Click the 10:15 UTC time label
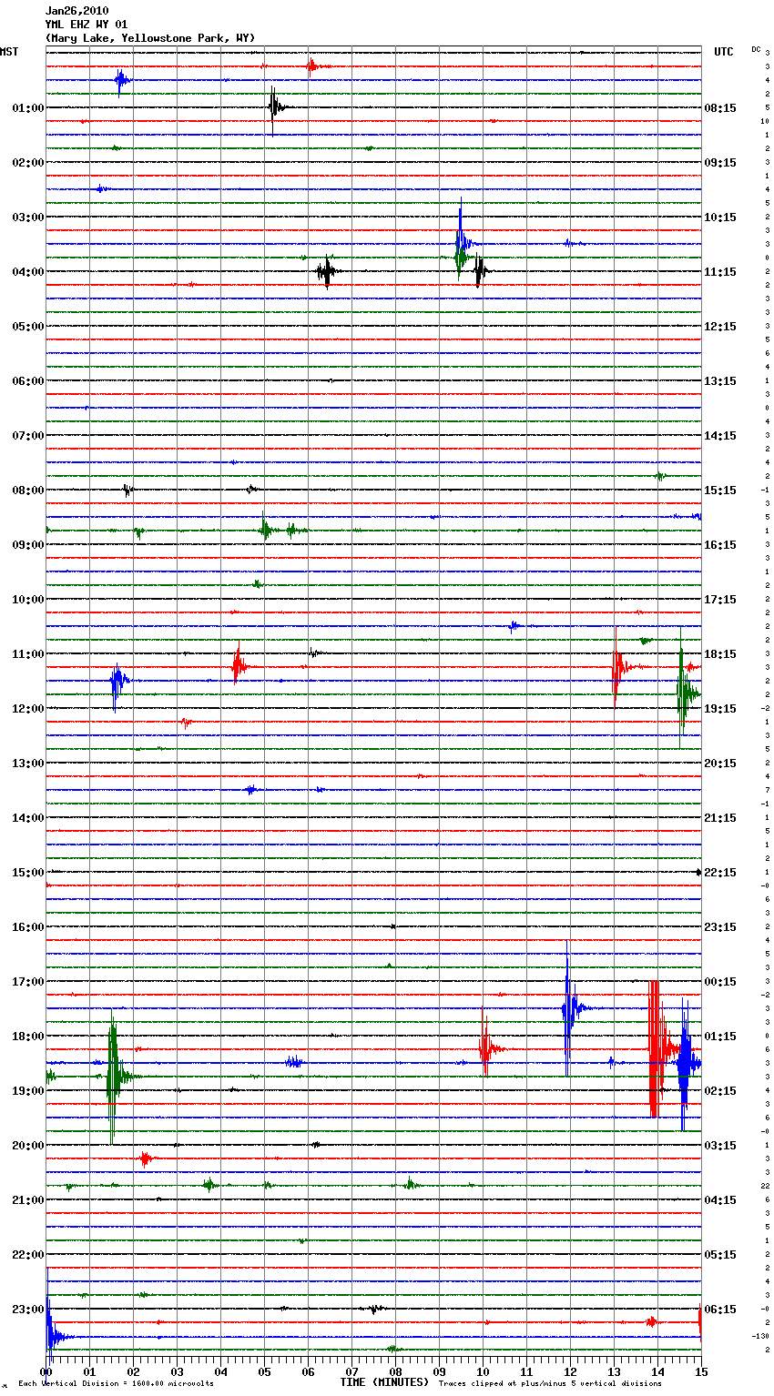Image resolution: width=774 pixels, height=1396 pixels. 720,217
